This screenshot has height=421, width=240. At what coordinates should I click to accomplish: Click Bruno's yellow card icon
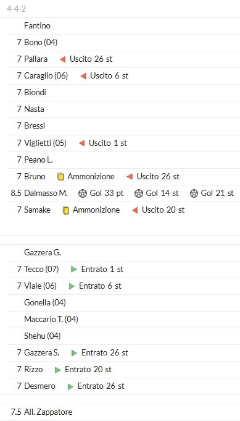[61, 177]
